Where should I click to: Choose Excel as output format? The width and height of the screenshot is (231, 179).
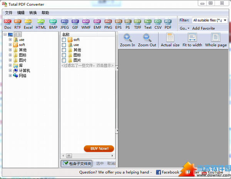(28, 25)
